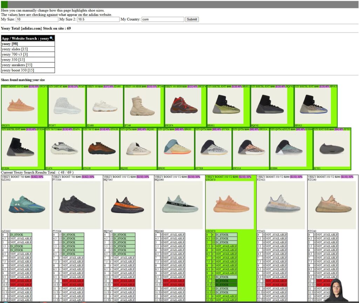
Task: Choose the yeezy 700 v3 [3] search entry
Action: 28,54
